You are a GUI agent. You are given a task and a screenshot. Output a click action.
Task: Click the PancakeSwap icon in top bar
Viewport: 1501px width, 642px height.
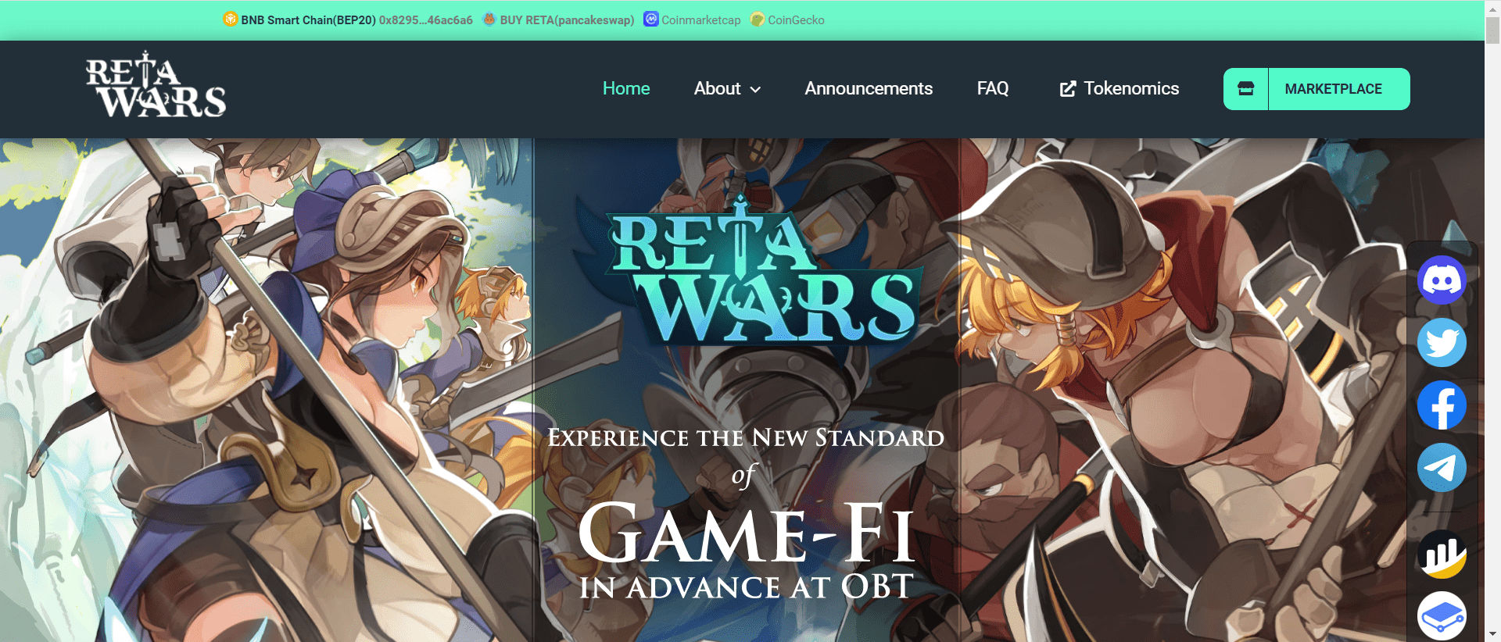point(489,20)
